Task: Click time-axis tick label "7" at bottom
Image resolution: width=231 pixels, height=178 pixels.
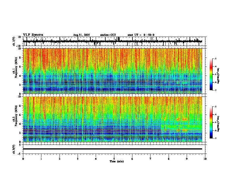Action: 150,159
